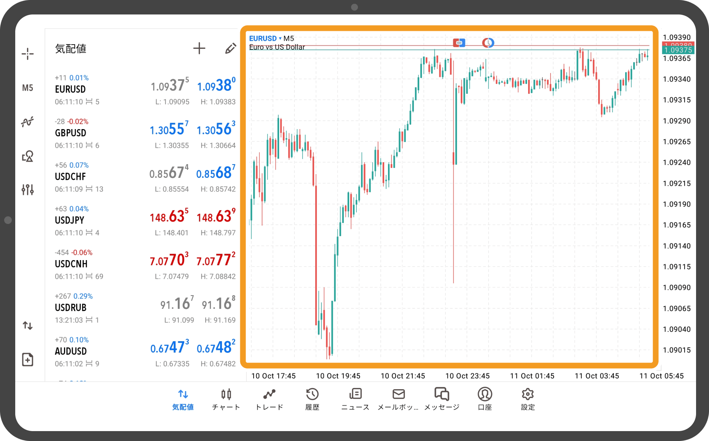Click the trade arrows icon in sidebar
The image size is (709, 441).
point(27,326)
